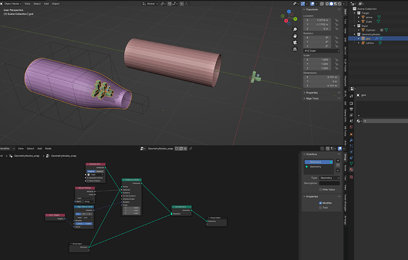Select the Lattice object in outliner
This screenshot has height=260, width=408.
tap(370, 43)
